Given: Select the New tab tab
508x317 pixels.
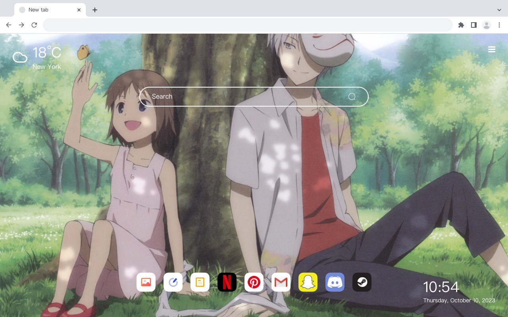Looking at the screenshot, I should pos(50,10).
